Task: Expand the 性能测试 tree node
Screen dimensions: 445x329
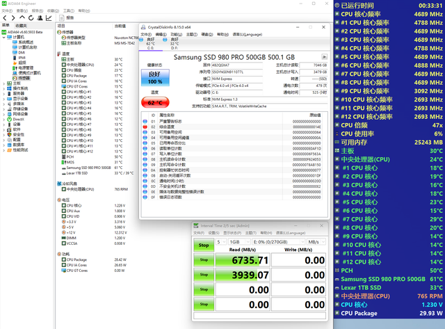Action: pyautogui.click(x=3, y=150)
